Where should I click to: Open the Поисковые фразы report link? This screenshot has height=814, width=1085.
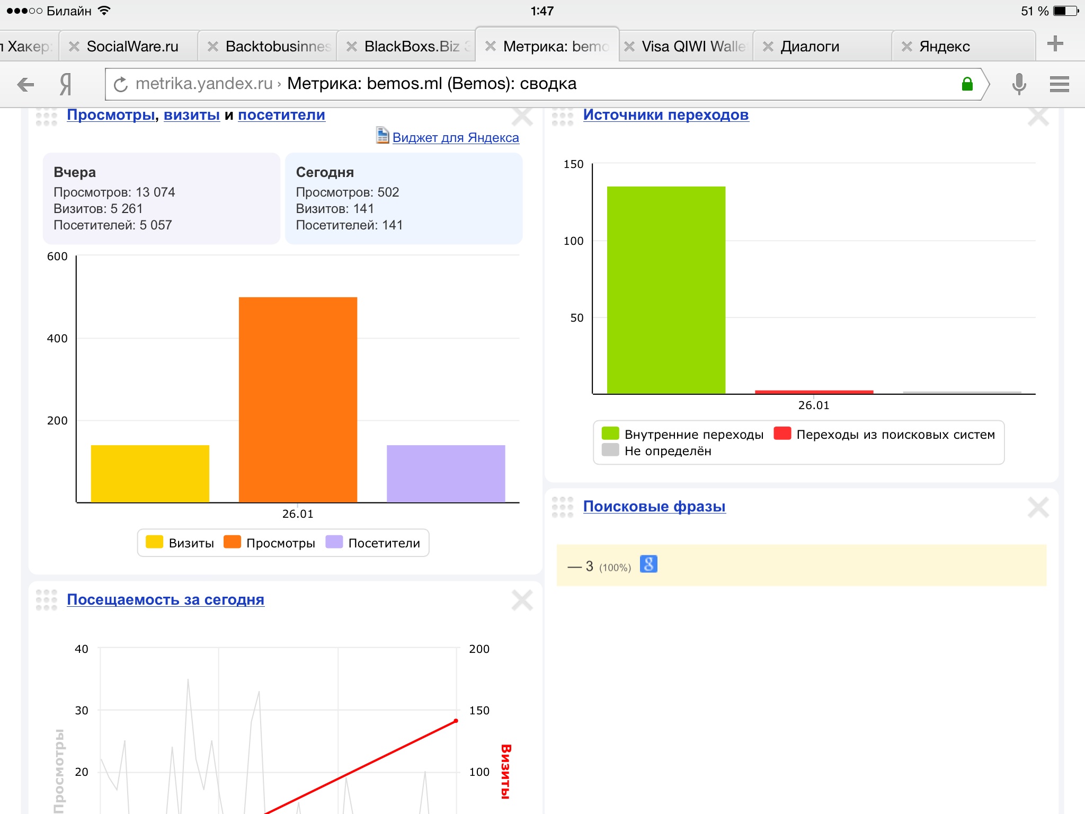point(654,507)
